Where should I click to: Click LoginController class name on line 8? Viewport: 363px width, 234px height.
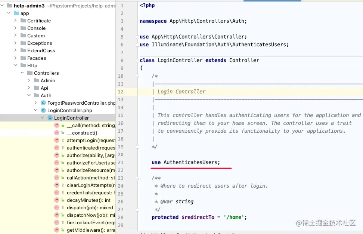click(180, 60)
